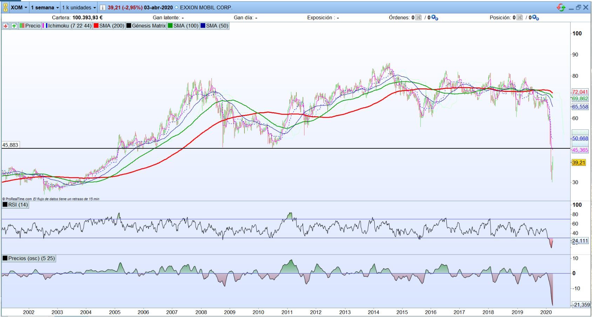Click the date 03-abr-2020 in title bar

click(x=158, y=7)
